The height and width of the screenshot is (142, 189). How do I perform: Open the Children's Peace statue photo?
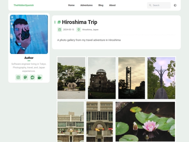[161, 78]
